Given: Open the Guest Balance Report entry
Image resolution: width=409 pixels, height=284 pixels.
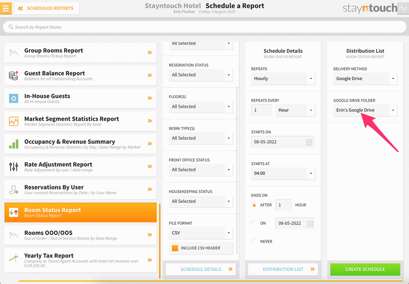Looking at the screenshot, I should [80, 75].
